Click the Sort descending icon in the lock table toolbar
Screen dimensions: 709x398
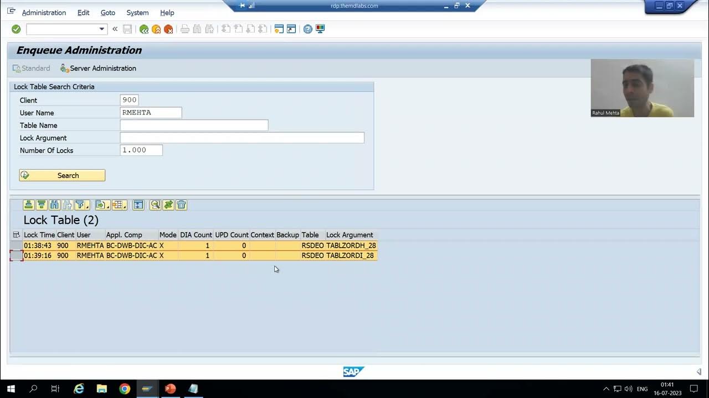click(42, 205)
